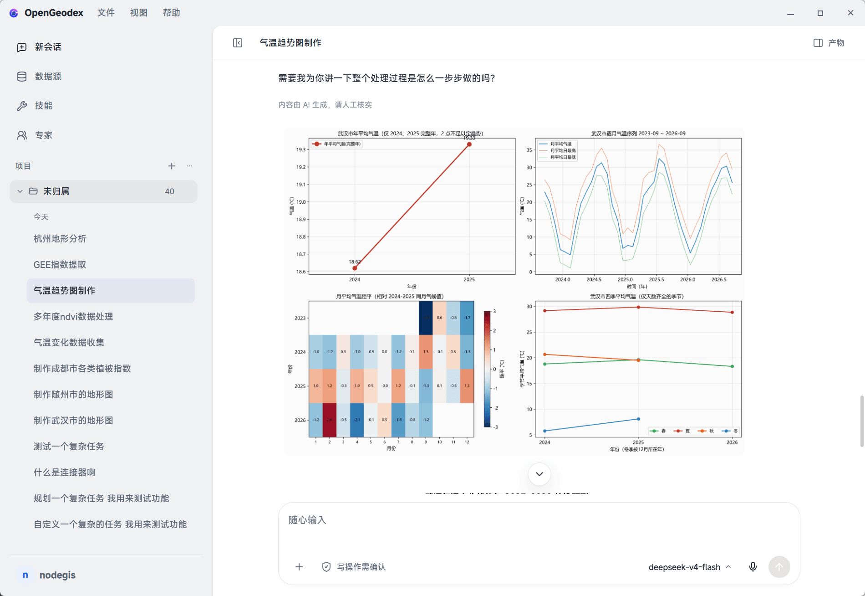Click the microphone voice input icon
865x596 pixels.
coord(753,567)
